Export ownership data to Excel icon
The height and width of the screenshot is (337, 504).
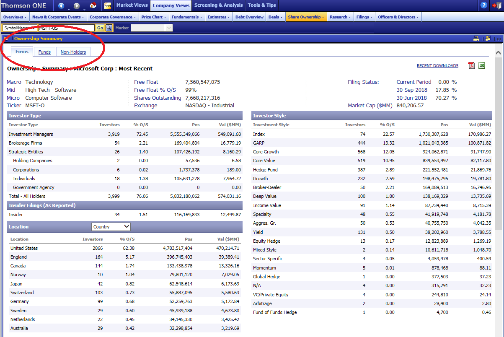pos(482,65)
